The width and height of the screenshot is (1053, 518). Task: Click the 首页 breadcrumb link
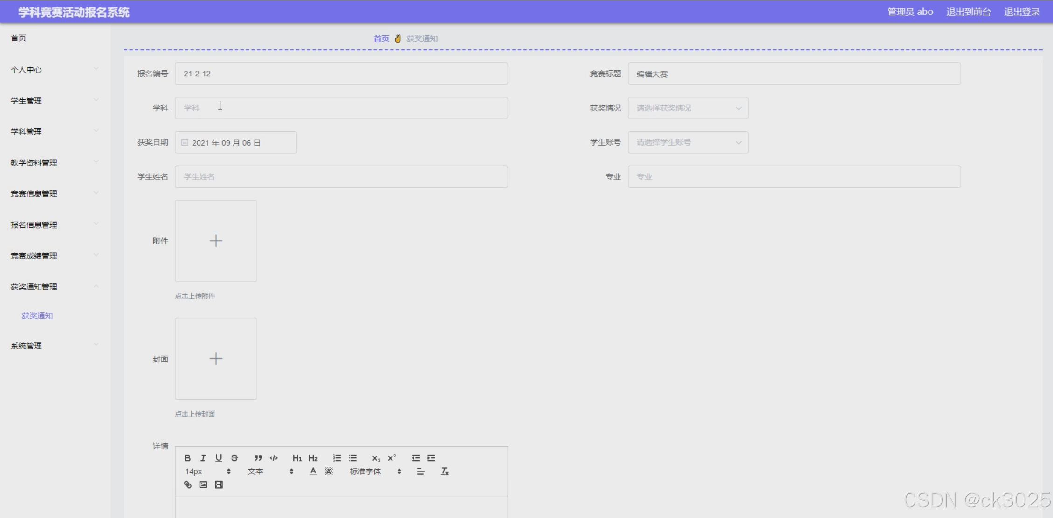coord(381,39)
